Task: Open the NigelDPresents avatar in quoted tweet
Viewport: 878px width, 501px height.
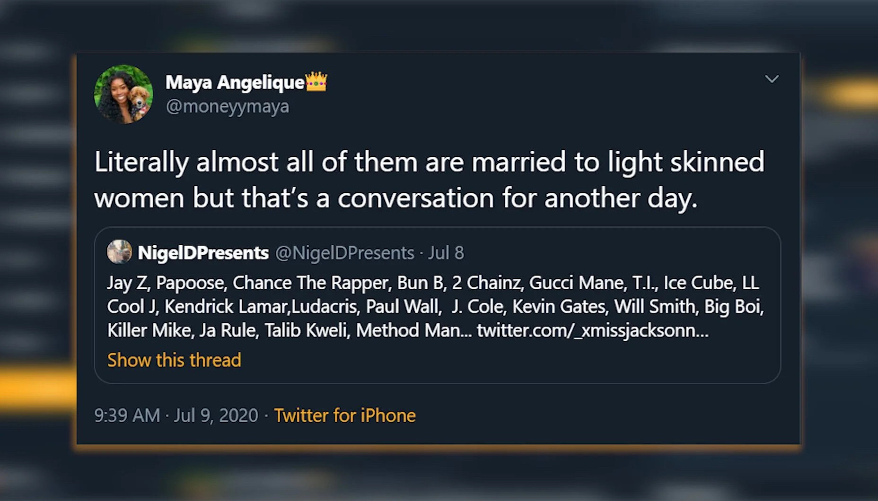Action: 119,252
